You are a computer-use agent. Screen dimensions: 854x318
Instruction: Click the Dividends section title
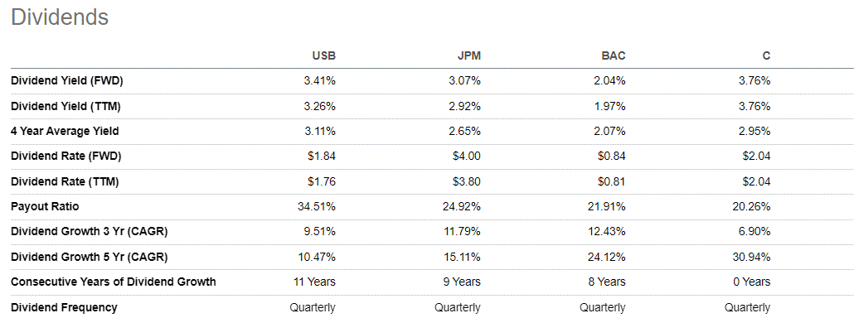tap(60, 17)
